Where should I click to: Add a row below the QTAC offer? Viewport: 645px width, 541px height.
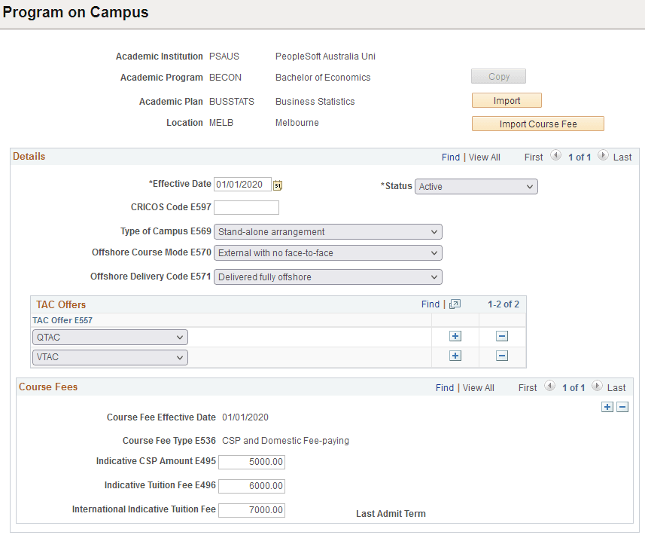(455, 336)
